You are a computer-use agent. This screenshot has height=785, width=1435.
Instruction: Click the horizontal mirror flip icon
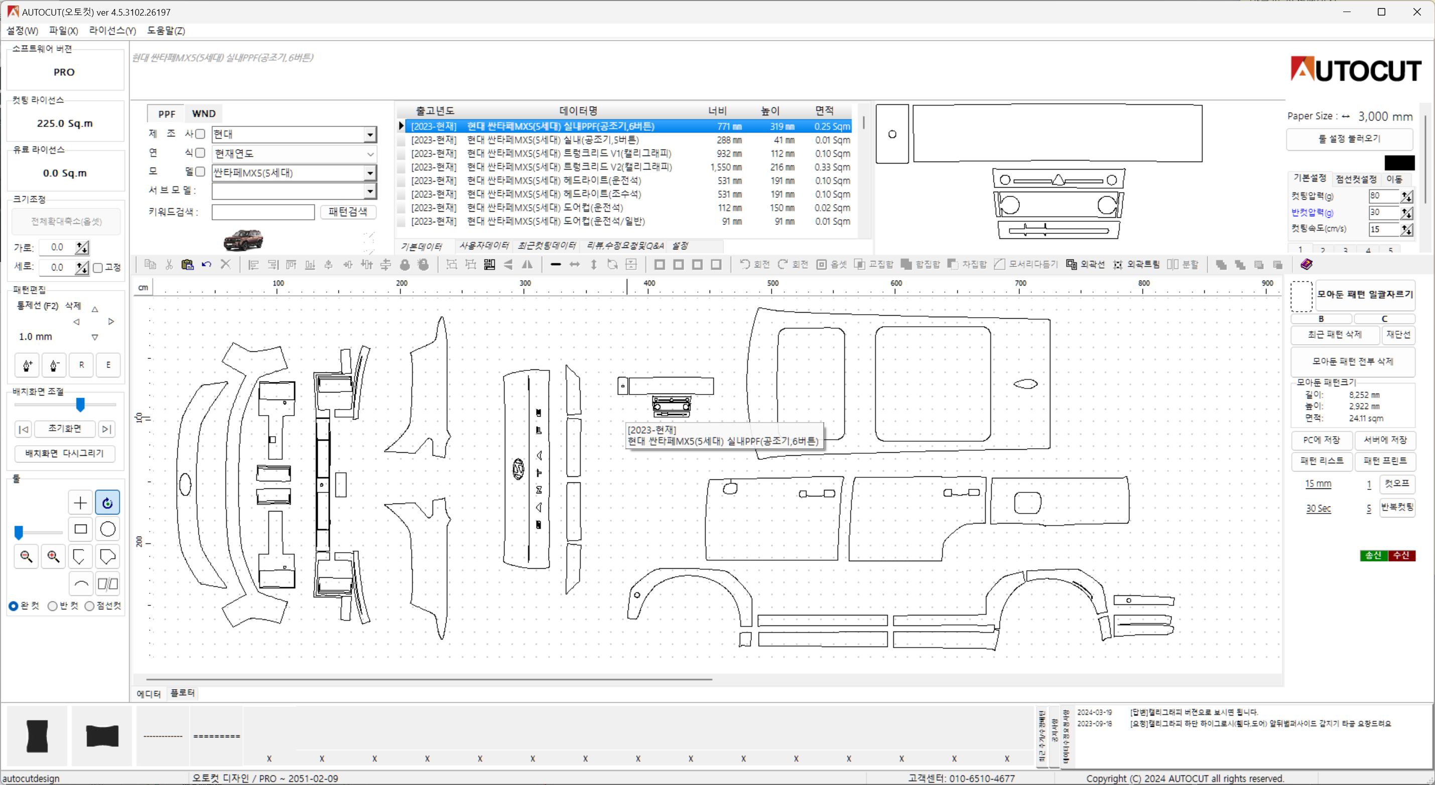point(527,265)
